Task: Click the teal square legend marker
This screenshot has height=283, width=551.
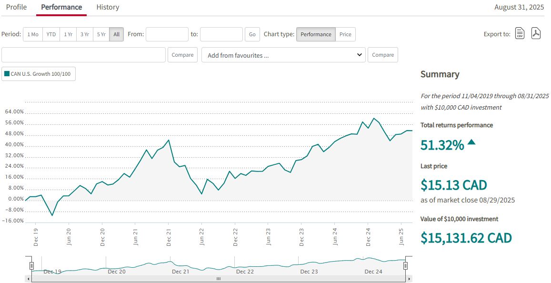Action: (x=7, y=74)
